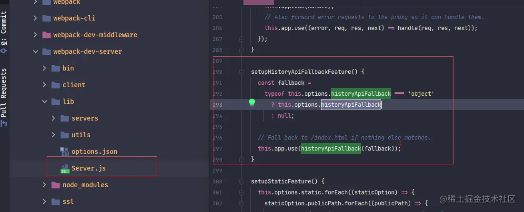Fold setupHistoryApiFallbackFeature at line 290
The height and width of the screenshot is (212, 524).
point(241,72)
